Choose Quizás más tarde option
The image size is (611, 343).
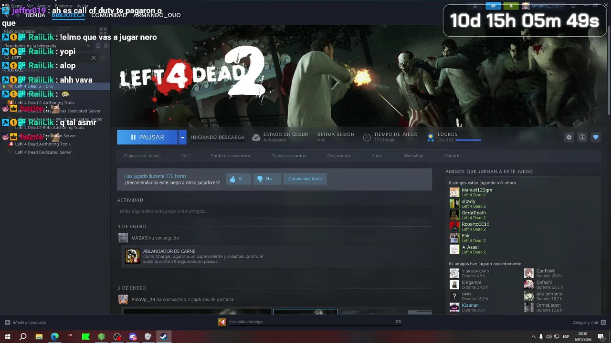click(305, 179)
